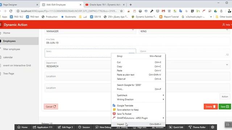The image size is (232, 130).
Task: Click the green Save button
Action: [x=225, y=107]
